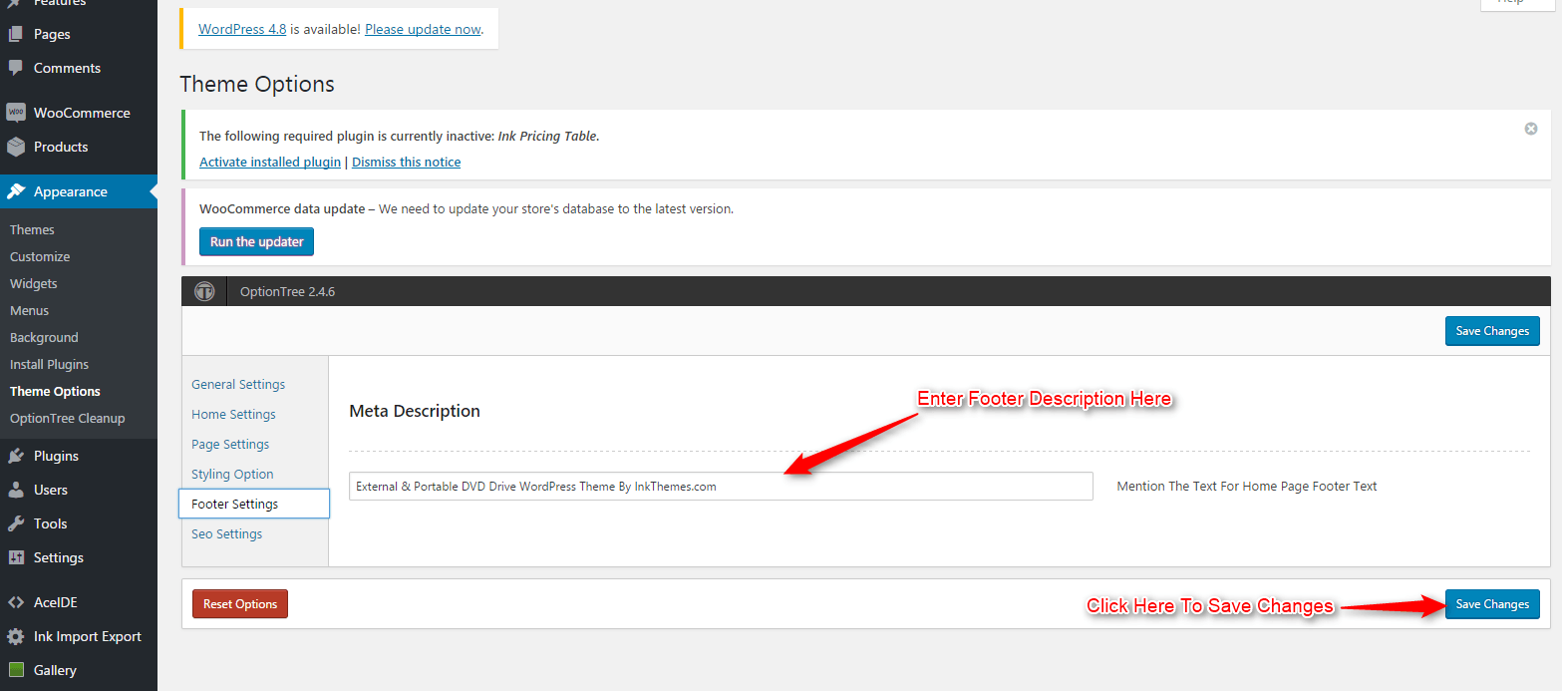Screen dimensions: 1562x691
Task: Click the Tools wrench icon
Action: pos(15,523)
